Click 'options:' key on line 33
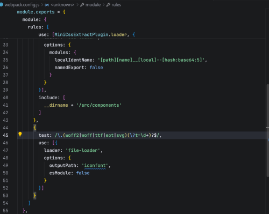The image size is (269, 214). click(54, 45)
